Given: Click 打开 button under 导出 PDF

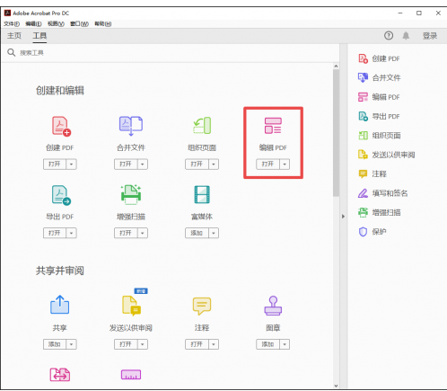Looking at the screenshot, I should 55,233.
